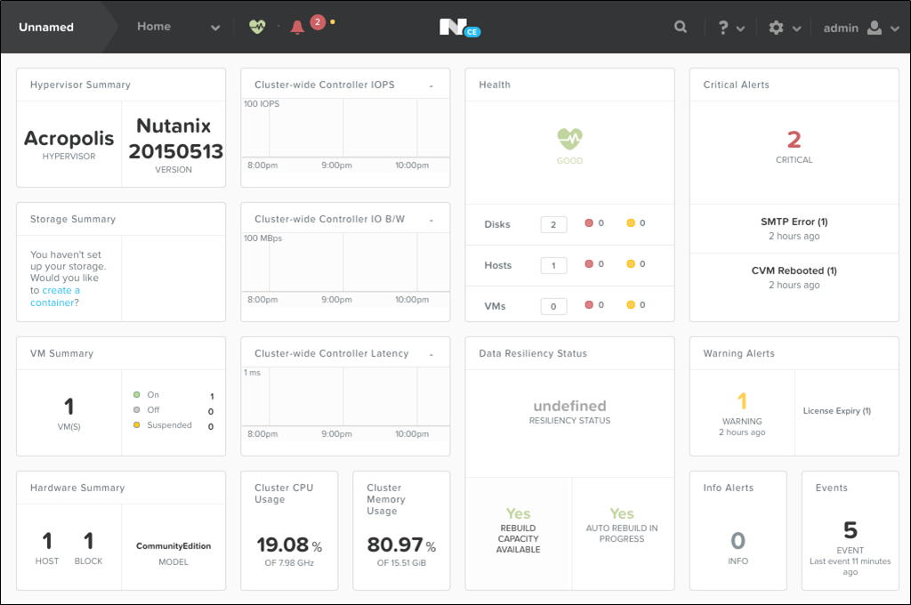Follow the create a container link
Viewport: 911px width, 605px height.
(55, 296)
